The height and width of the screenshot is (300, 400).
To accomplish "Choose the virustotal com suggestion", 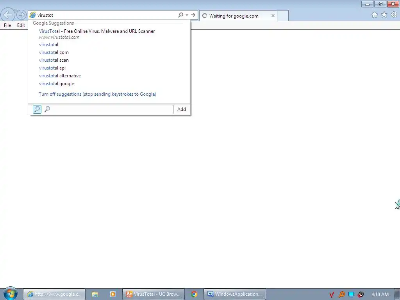I will 109,52.
